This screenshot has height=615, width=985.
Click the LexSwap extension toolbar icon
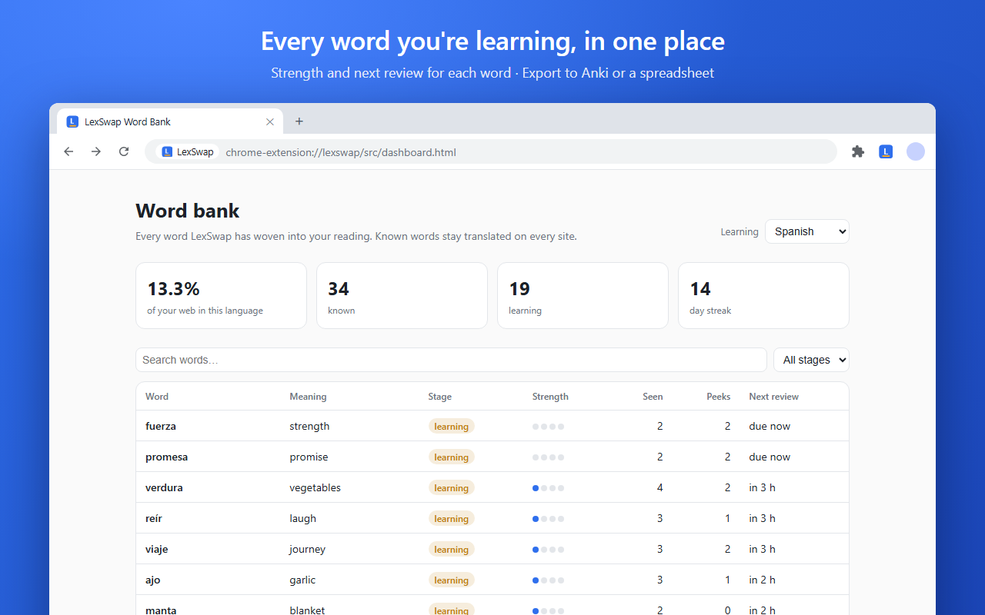point(886,151)
